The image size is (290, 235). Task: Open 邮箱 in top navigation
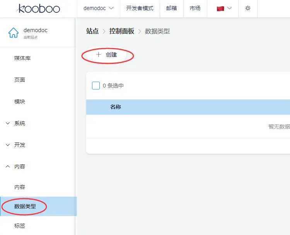(x=172, y=9)
